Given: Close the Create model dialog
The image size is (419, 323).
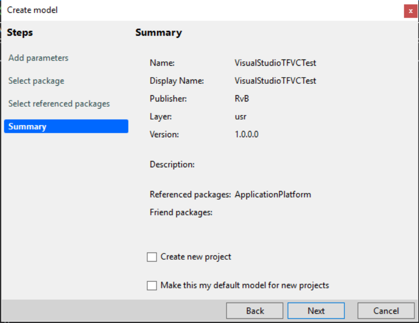Looking at the screenshot, I should [411, 11].
